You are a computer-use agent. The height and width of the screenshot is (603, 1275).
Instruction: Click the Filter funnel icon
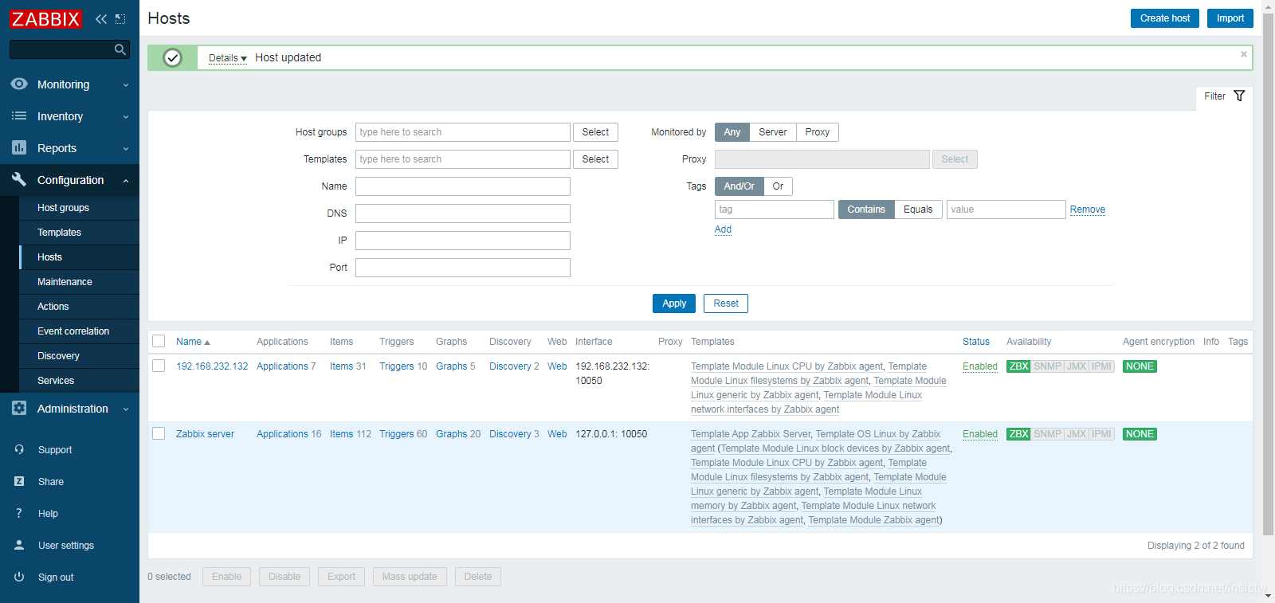click(1239, 96)
